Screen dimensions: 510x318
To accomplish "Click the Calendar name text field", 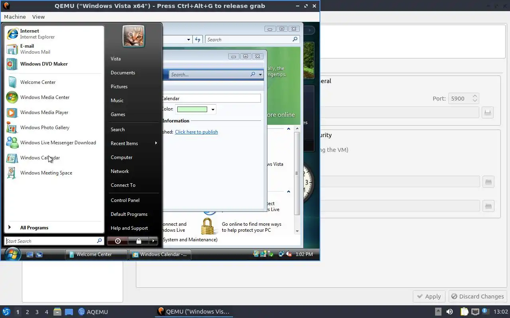I will [211, 98].
